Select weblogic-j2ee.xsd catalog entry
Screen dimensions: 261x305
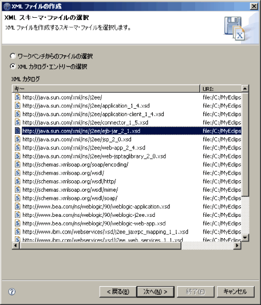tap(89, 215)
